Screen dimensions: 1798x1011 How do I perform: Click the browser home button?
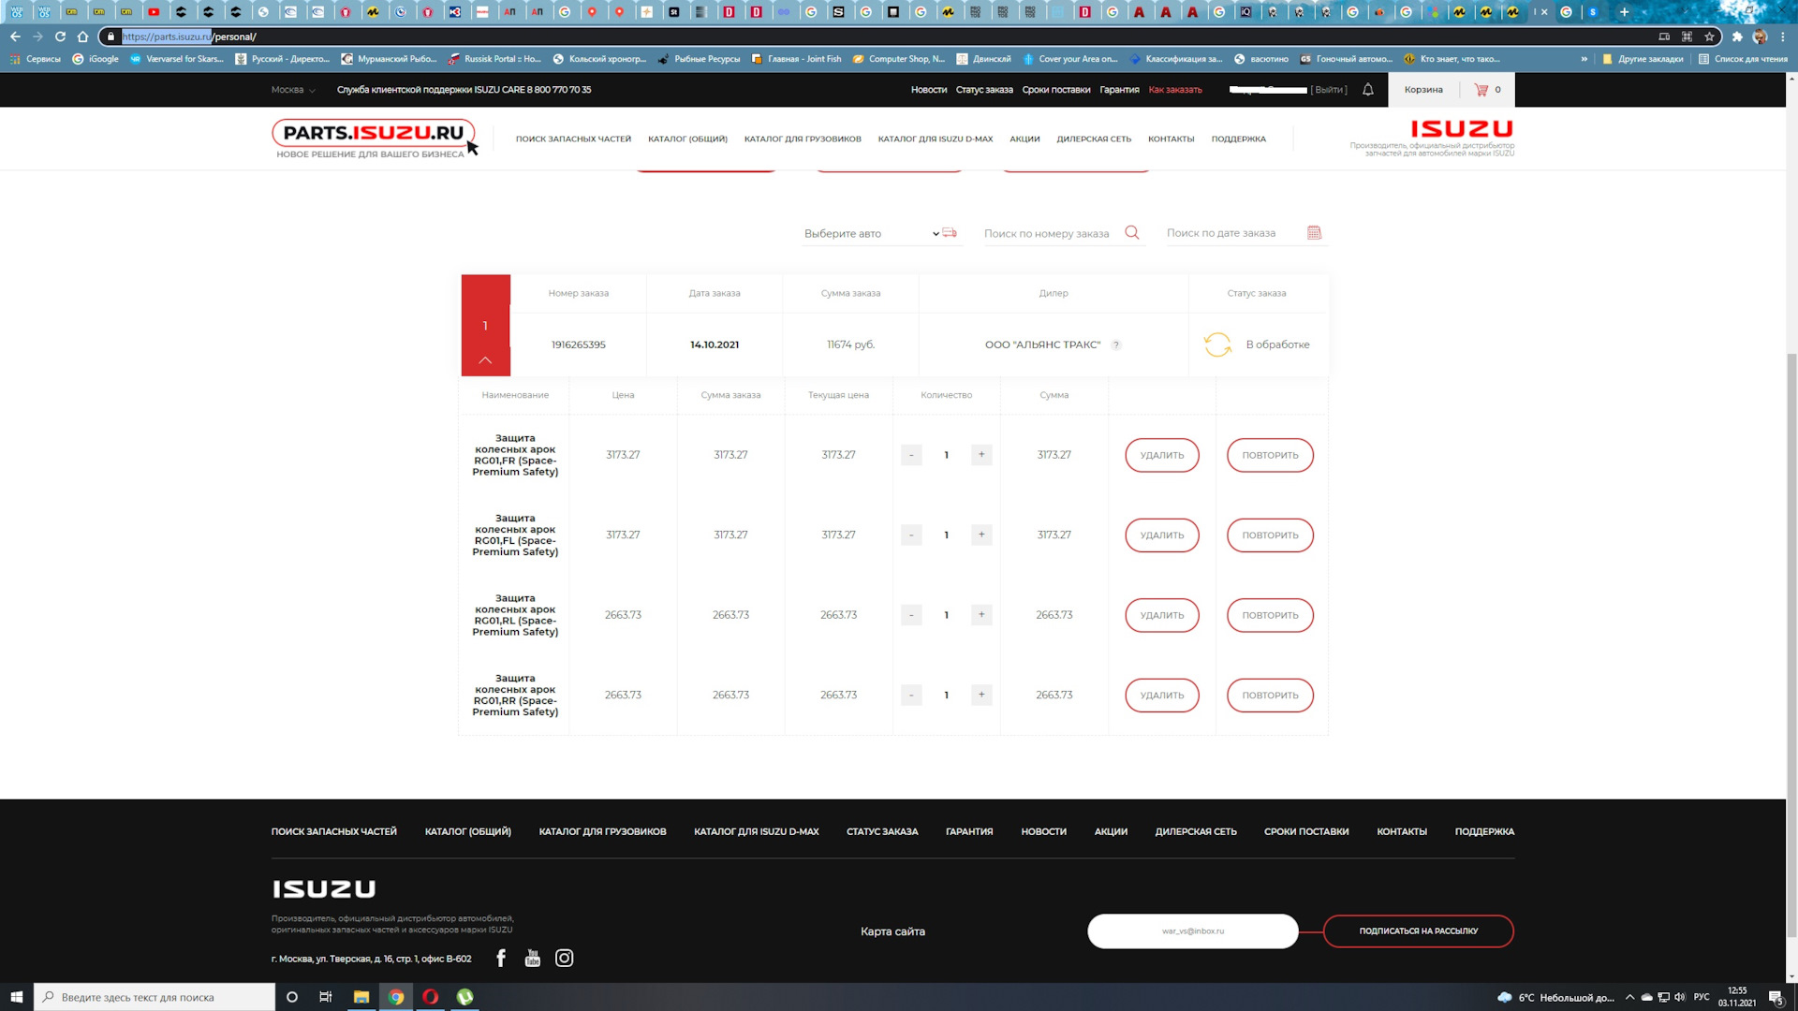(82, 37)
